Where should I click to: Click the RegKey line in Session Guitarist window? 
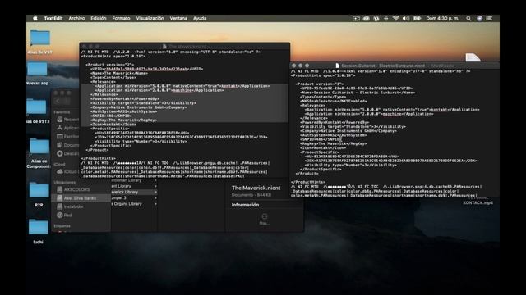pyautogui.click(x=334, y=144)
